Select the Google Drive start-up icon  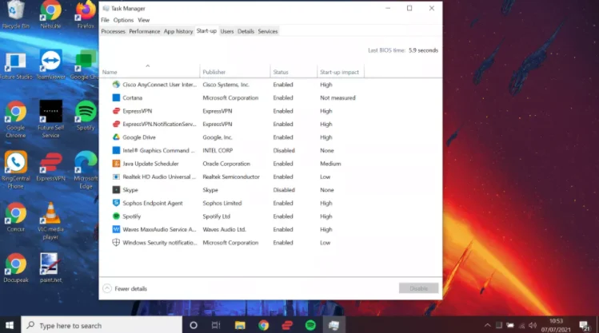coord(116,137)
